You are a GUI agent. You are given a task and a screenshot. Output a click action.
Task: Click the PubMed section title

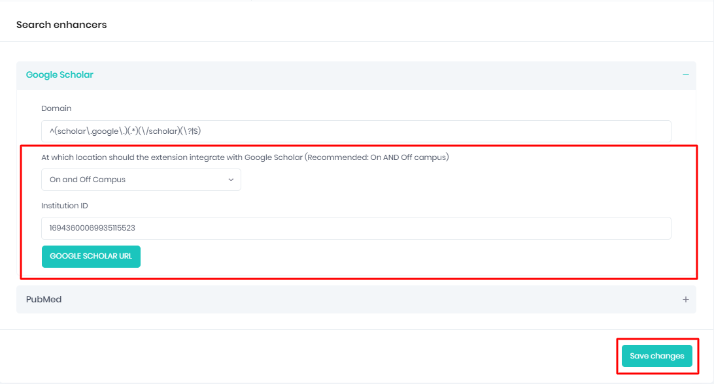pyautogui.click(x=44, y=299)
